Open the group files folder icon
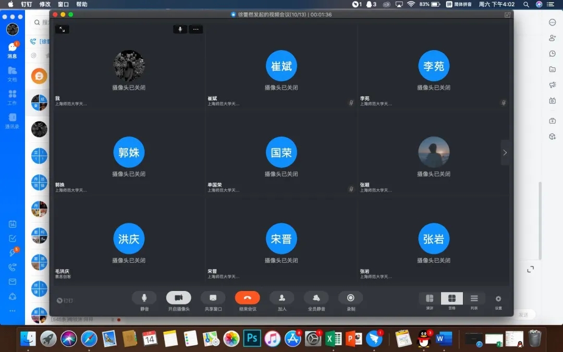This screenshot has width=563, height=352. pyautogui.click(x=552, y=69)
